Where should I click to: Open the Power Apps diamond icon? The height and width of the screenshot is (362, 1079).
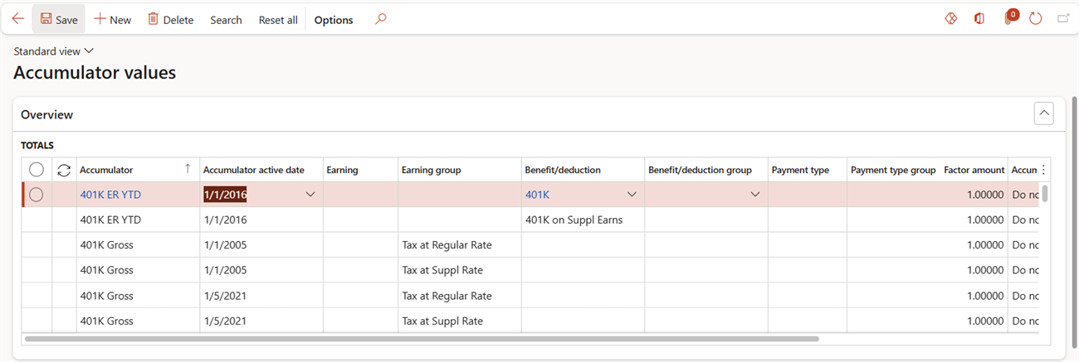coord(951,19)
